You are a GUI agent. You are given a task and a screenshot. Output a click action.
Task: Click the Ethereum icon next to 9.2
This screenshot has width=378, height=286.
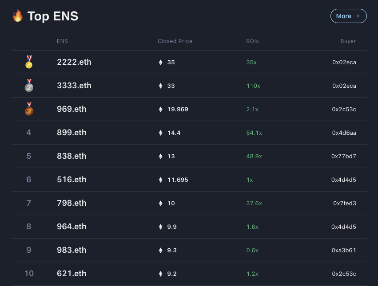(x=160, y=274)
